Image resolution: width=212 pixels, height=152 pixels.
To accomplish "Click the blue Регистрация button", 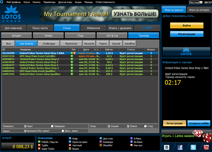I will (x=187, y=34).
